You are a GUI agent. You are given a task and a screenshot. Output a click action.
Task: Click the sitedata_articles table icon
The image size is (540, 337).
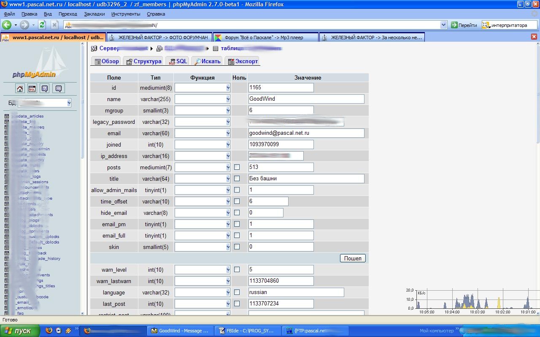7,116
